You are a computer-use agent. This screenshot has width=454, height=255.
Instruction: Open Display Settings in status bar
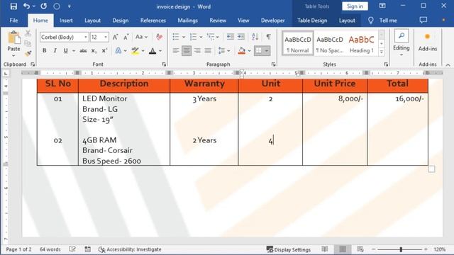[x=289, y=249]
